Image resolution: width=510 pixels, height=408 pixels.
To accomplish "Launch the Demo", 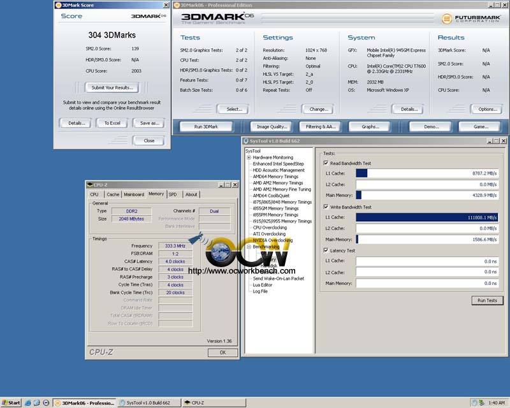I will click(x=430, y=127).
